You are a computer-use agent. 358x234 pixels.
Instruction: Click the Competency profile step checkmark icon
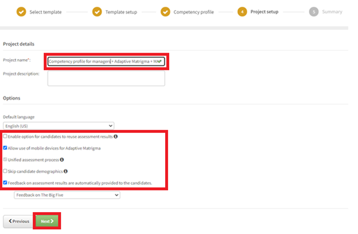point(165,12)
